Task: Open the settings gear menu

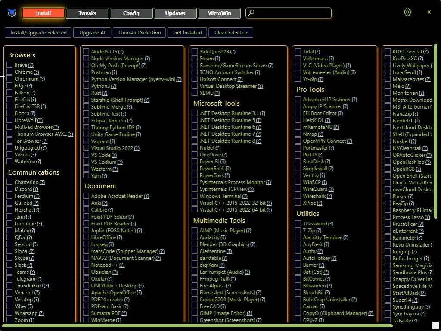Action: tap(407, 12)
